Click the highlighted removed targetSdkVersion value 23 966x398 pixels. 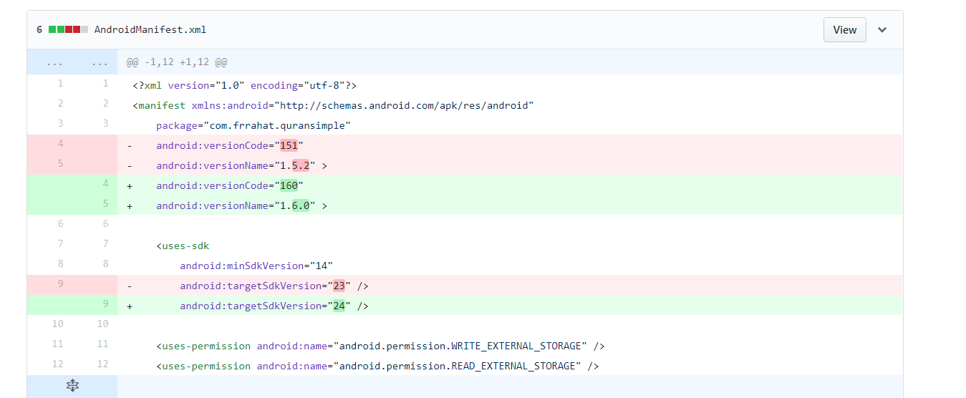pos(339,286)
